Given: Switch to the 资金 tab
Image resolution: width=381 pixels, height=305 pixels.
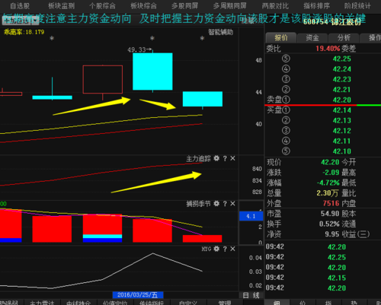Looking at the screenshot, I should tap(312, 38).
